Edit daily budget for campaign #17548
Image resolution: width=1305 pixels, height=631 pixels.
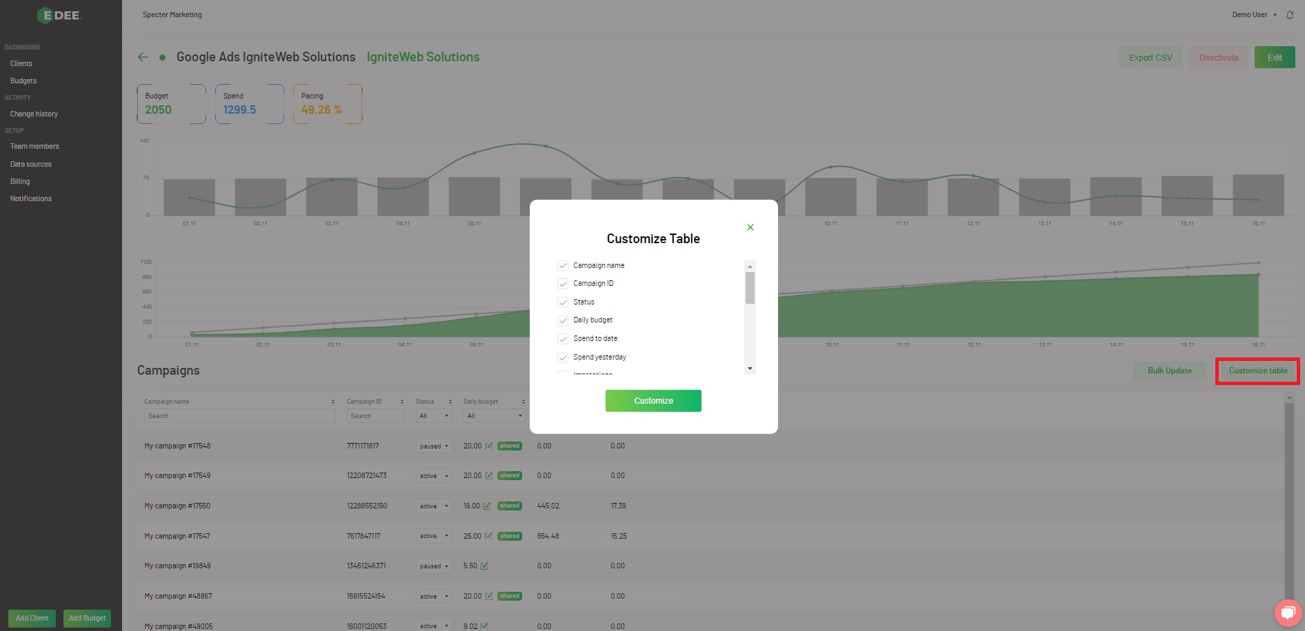(489, 446)
